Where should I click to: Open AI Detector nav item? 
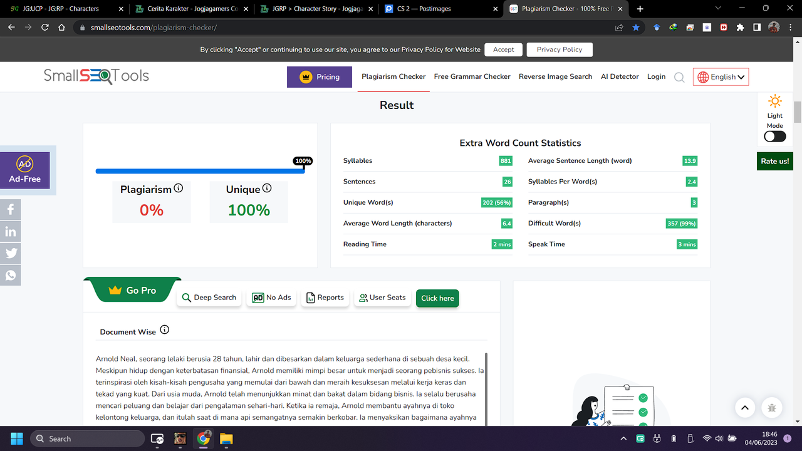pyautogui.click(x=620, y=76)
